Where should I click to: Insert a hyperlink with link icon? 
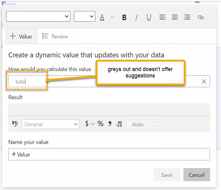click(201, 17)
